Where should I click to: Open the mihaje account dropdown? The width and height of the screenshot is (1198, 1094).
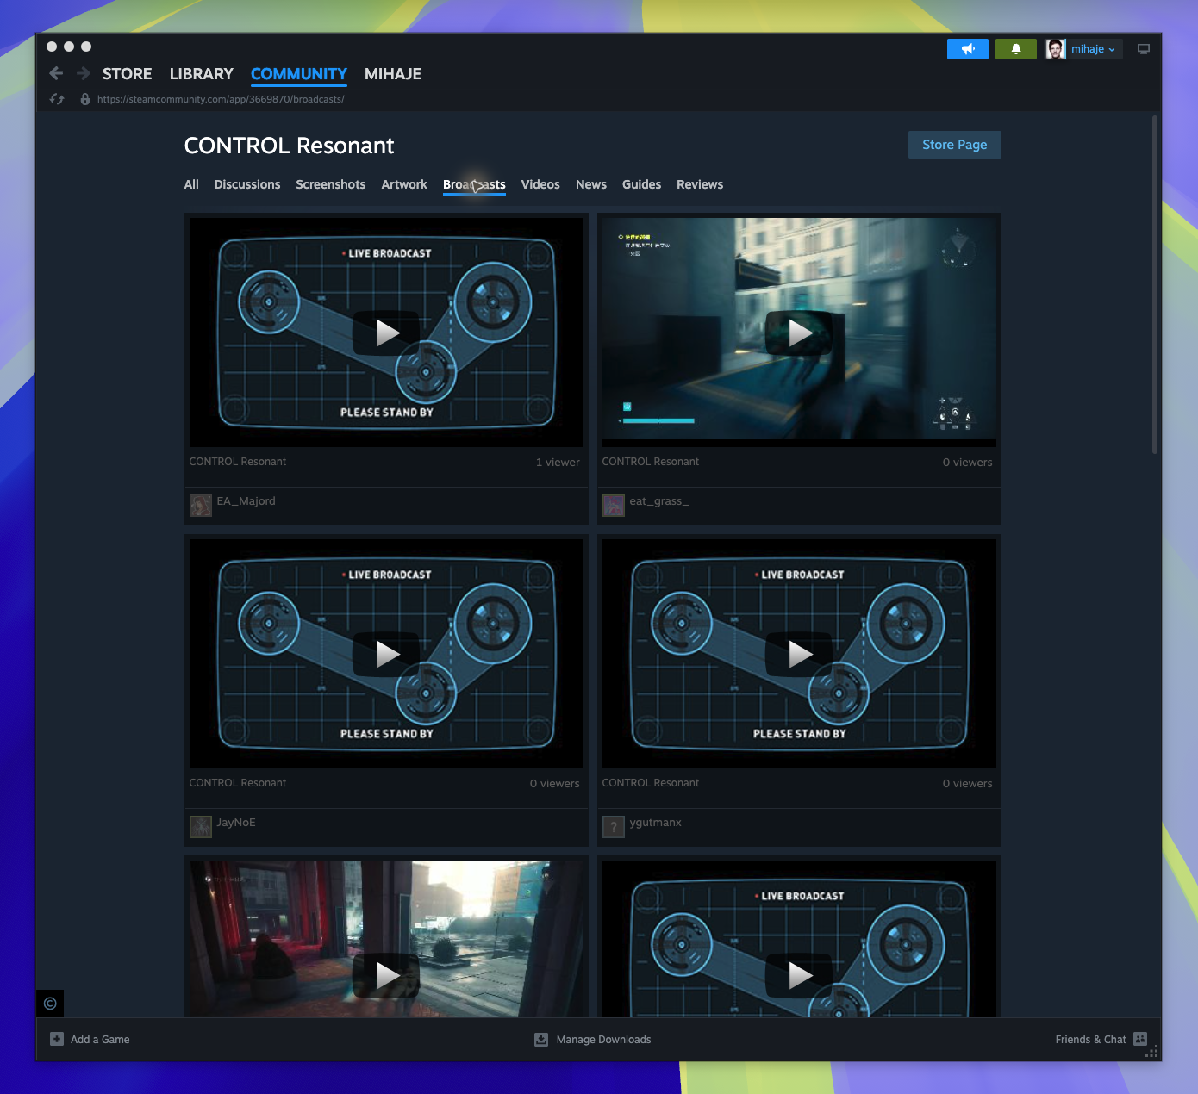click(1093, 49)
